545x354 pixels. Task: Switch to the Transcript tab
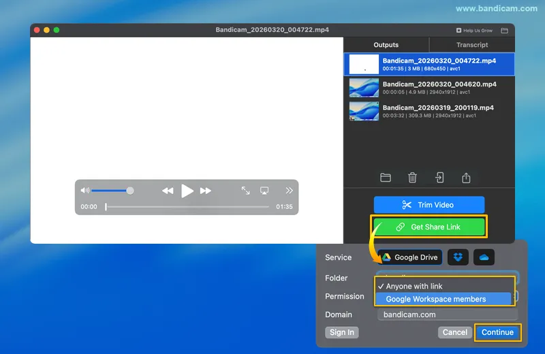point(472,45)
